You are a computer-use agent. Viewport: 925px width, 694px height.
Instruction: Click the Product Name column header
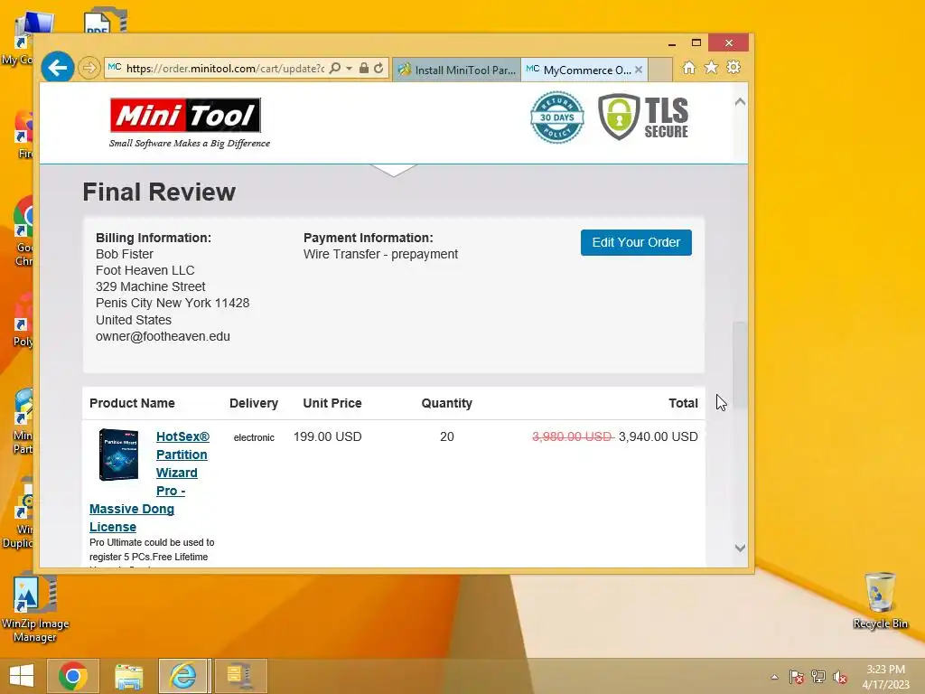[132, 403]
